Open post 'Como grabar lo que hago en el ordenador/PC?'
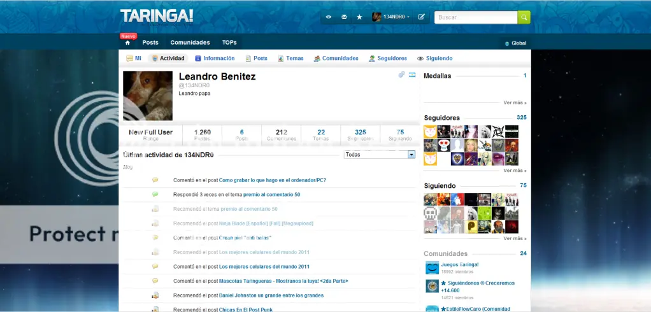 click(273, 180)
